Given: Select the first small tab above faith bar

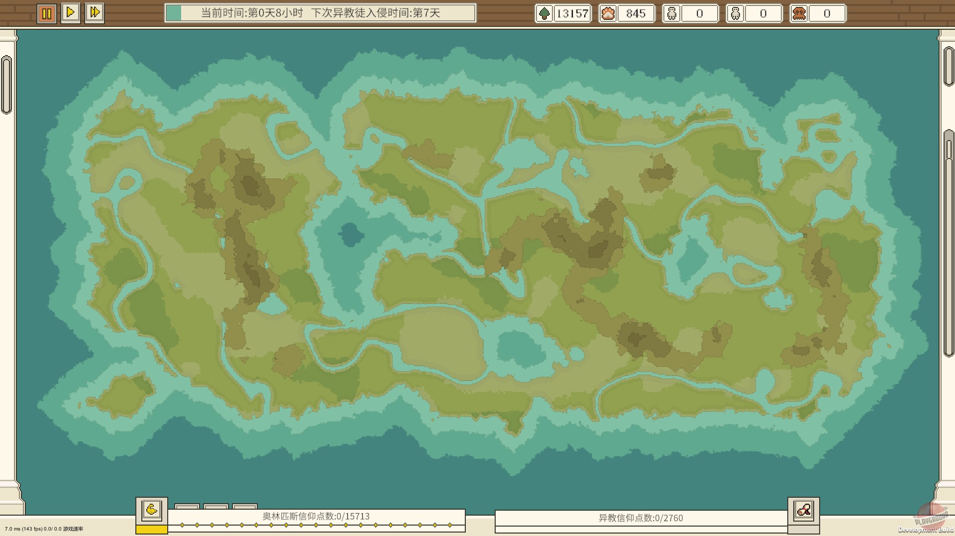Looking at the screenshot, I should click(187, 507).
